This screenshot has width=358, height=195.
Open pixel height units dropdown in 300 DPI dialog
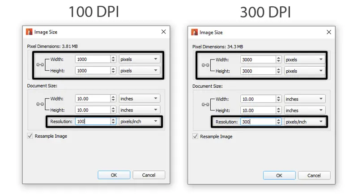coord(305,71)
